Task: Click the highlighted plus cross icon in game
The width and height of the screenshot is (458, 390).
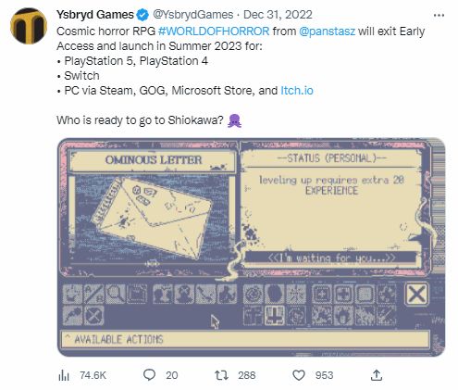Action: coord(274,316)
